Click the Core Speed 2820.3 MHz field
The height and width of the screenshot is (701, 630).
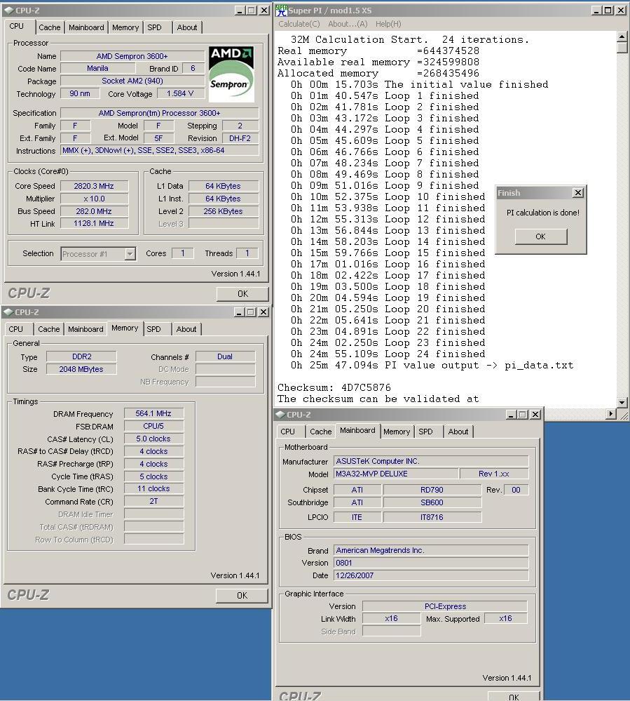tap(94, 186)
